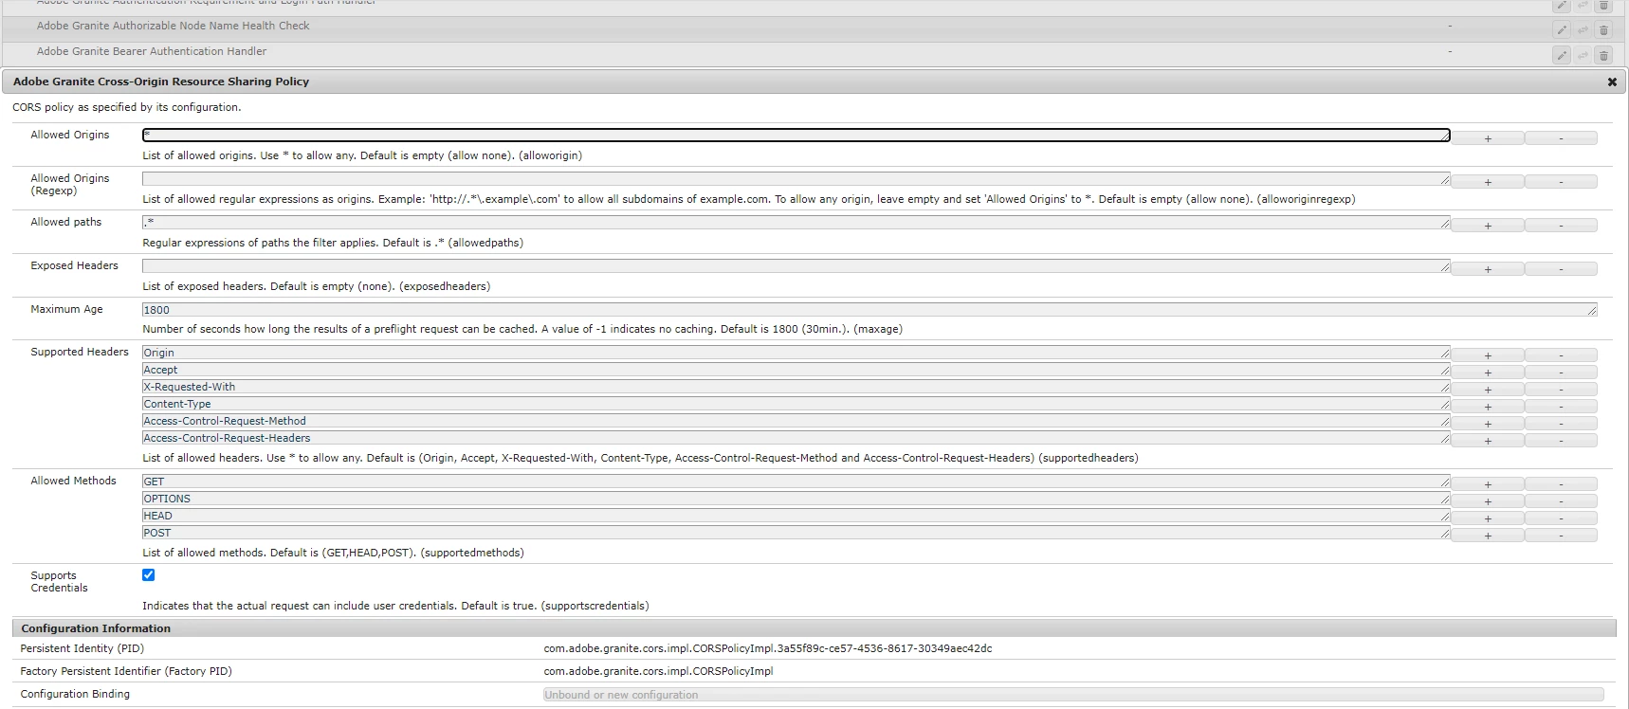The height and width of the screenshot is (709, 1629).
Task: Add method after HEAD row
Action: pos(1488,518)
